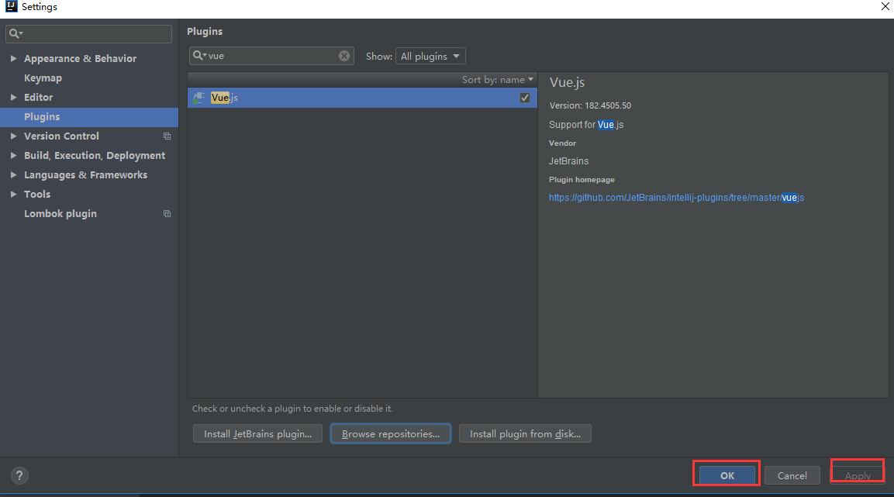This screenshot has width=894, height=497.
Task: Expand the Appearance & Behavior section
Action: coord(13,59)
